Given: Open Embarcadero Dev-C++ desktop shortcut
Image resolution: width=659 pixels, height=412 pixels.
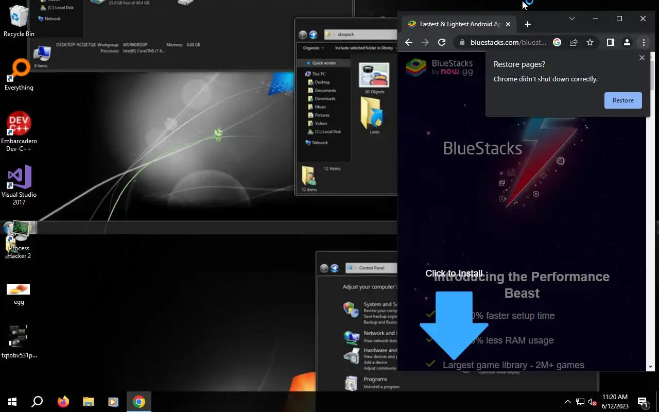Looking at the screenshot, I should (x=19, y=131).
